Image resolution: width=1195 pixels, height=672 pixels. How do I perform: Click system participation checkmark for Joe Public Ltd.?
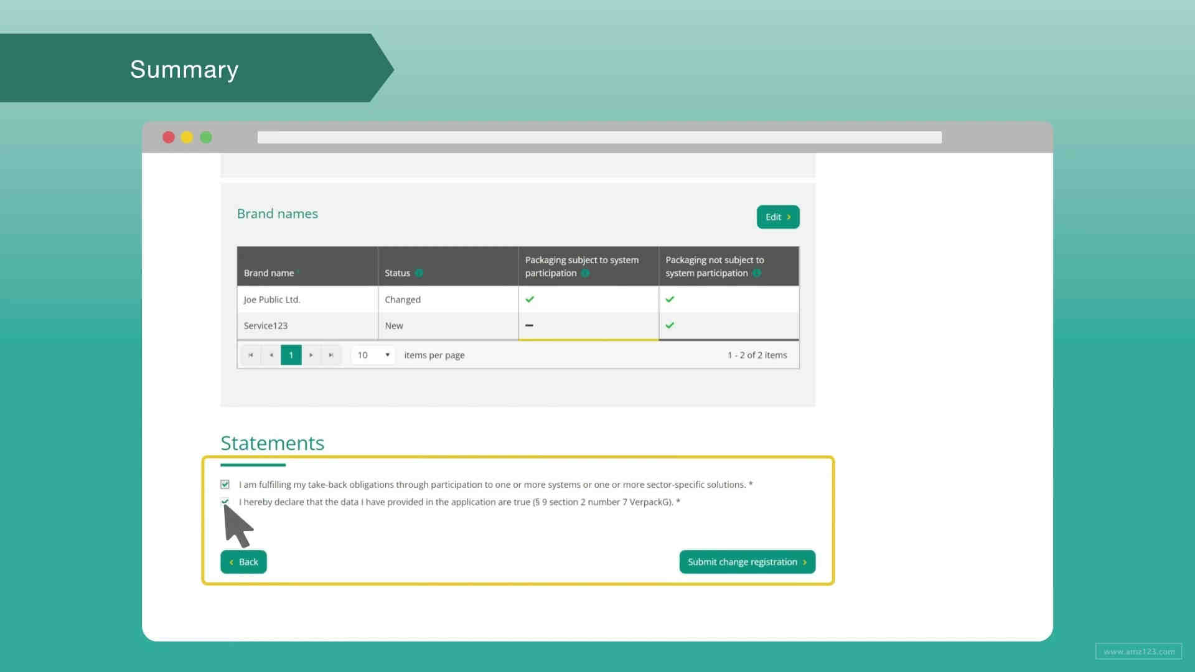pos(530,299)
